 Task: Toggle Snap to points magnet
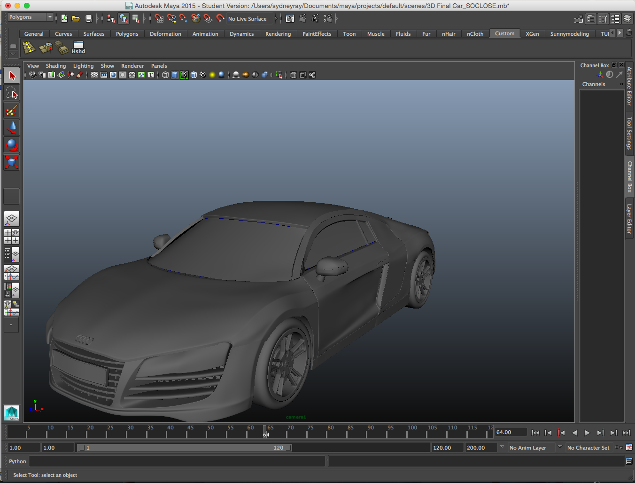[x=184, y=18]
